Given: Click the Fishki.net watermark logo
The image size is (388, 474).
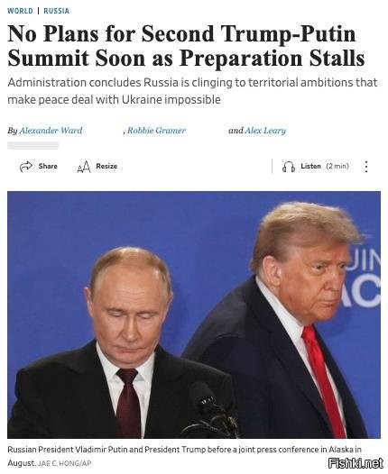Looking at the screenshot, I should click(x=356, y=463).
